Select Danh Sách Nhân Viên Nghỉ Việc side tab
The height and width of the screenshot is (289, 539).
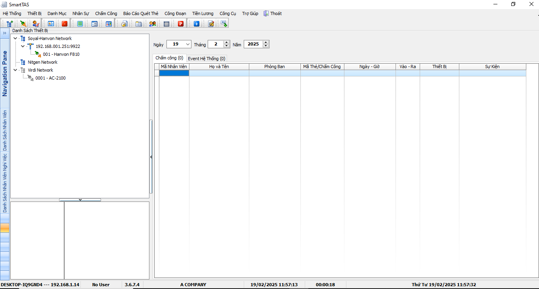coord(5,183)
